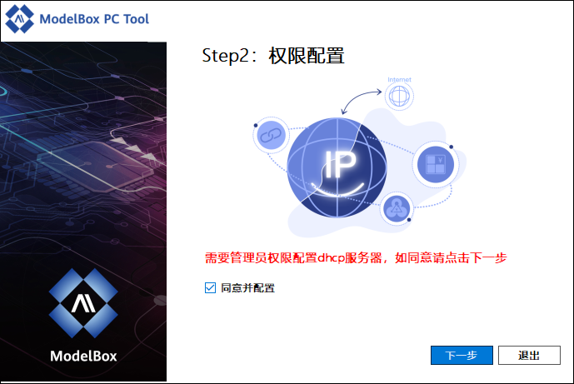This screenshot has height=384, width=574.
Task: Click the Step2：权限配置 heading
Action: click(273, 56)
